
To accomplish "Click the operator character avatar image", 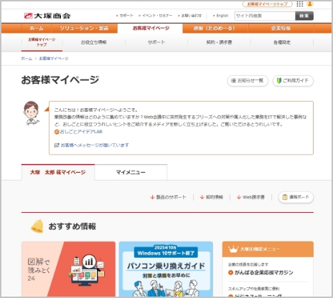I will (x=32, y=113).
